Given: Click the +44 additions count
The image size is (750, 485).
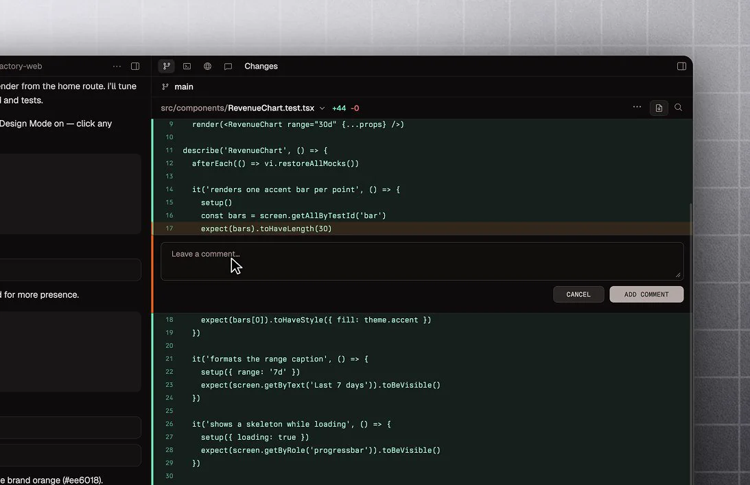Looking at the screenshot, I should [339, 108].
